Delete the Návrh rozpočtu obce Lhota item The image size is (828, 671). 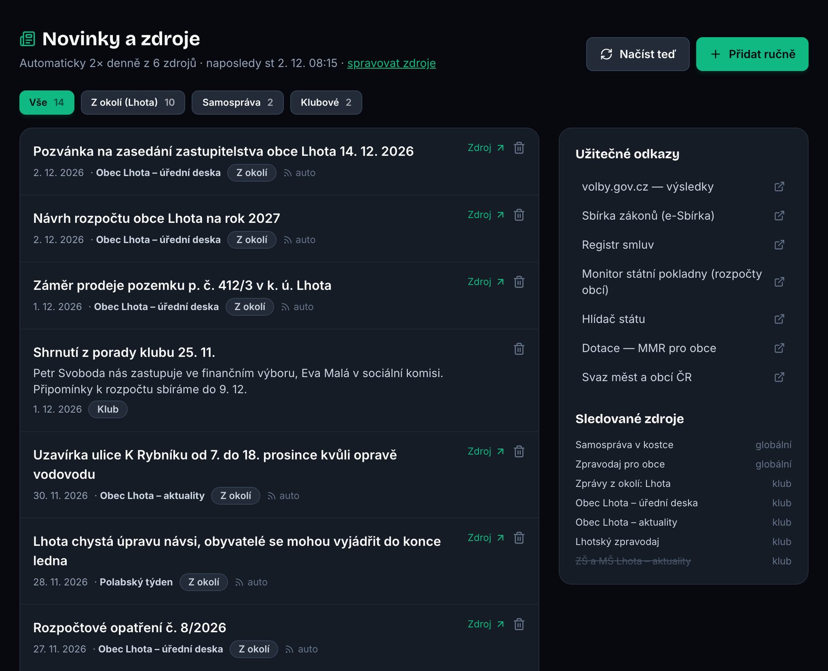[519, 215]
